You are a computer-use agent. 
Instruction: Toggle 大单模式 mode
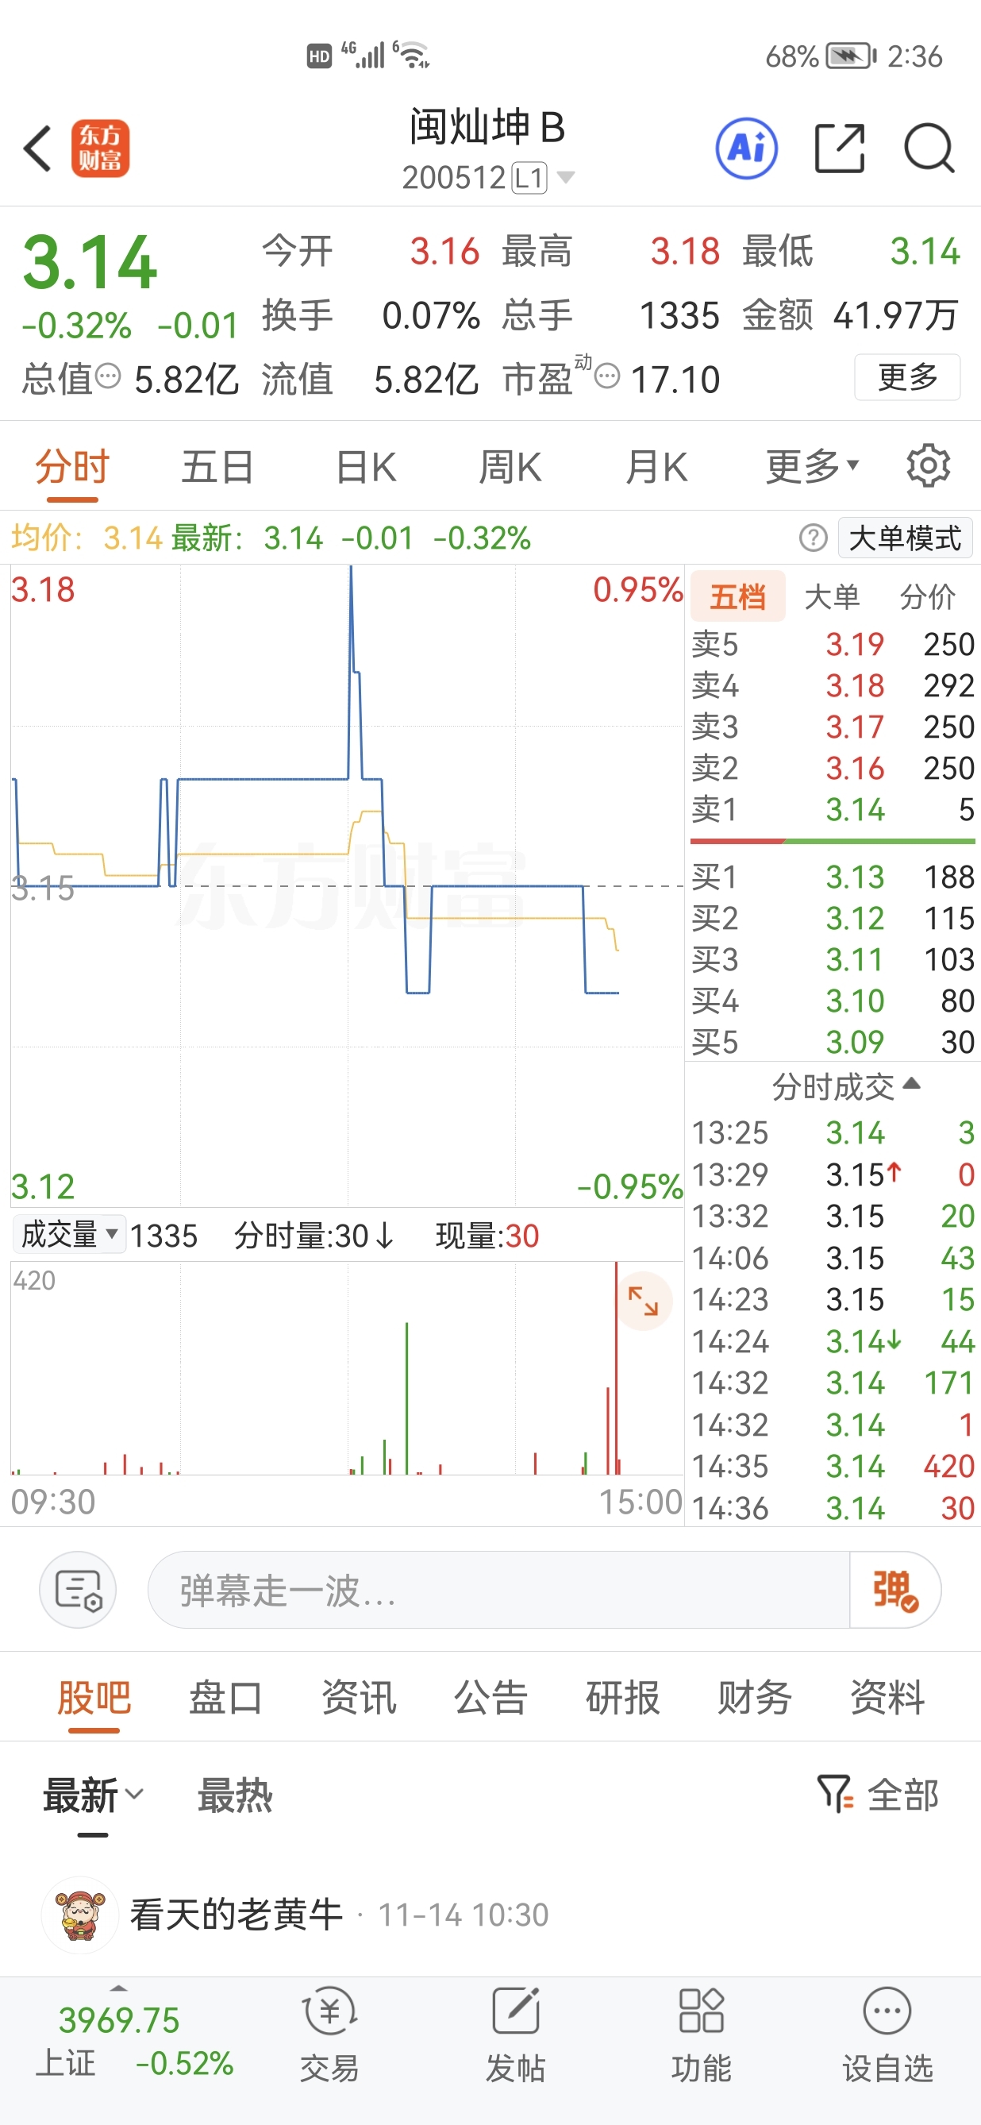pos(904,538)
